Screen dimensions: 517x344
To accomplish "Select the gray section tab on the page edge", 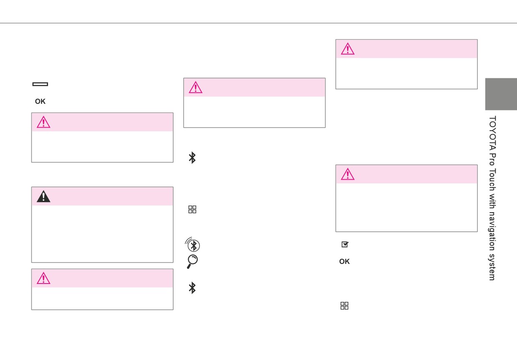I will pos(501,94).
